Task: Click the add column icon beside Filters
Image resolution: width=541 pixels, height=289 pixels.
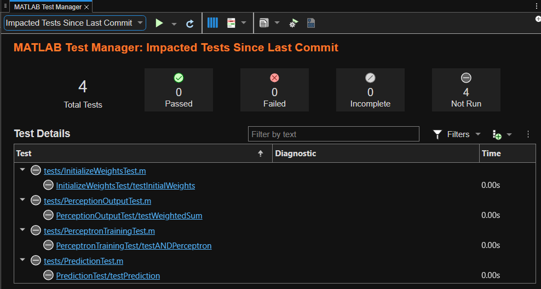Action: (x=497, y=134)
